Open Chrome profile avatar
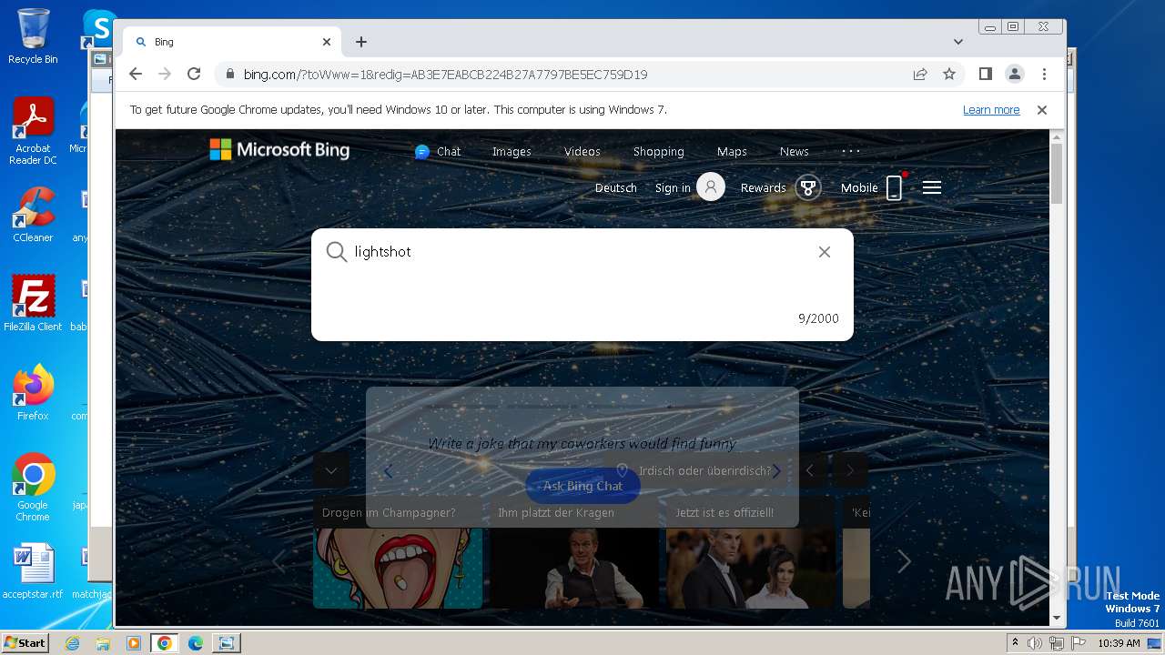The image size is (1165, 655). tap(1015, 74)
